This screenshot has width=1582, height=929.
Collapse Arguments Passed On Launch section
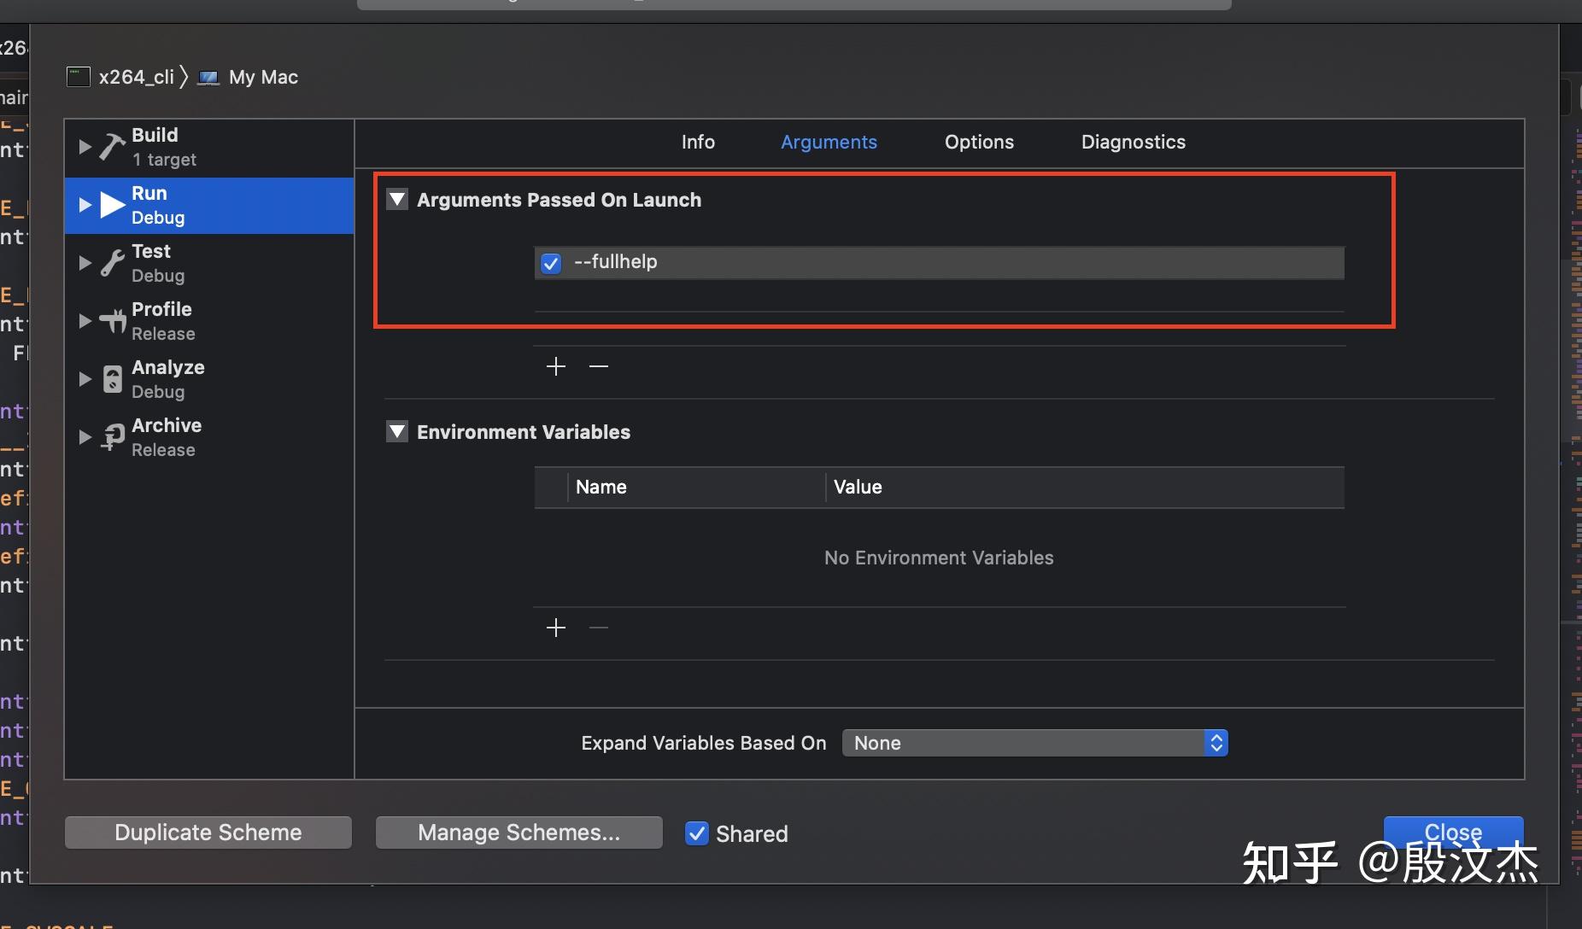(x=397, y=200)
